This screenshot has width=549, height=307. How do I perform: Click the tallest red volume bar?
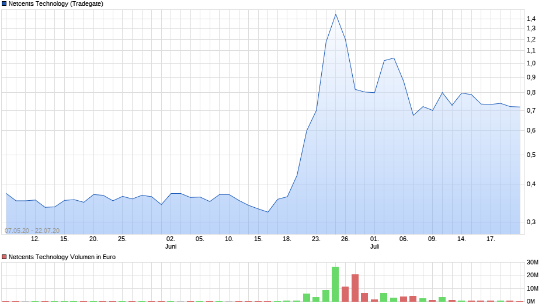(x=355, y=288)
